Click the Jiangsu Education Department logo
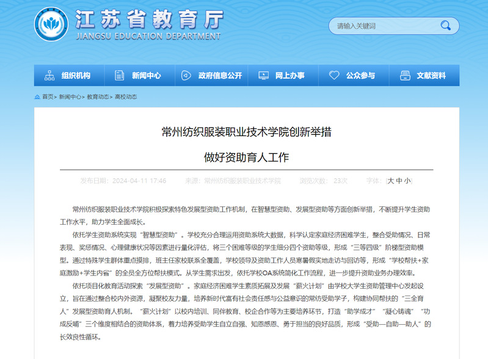Viewport: 488px width, 359px height. (51, 25)
